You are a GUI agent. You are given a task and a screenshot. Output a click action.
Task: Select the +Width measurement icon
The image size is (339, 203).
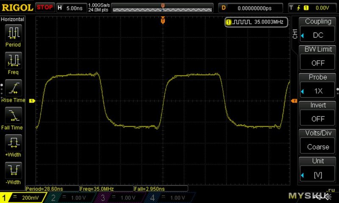[13, 143]
